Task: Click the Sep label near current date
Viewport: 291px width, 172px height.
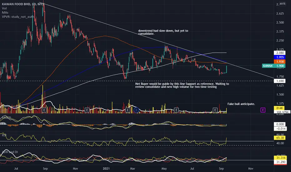Action: point(221,169)
